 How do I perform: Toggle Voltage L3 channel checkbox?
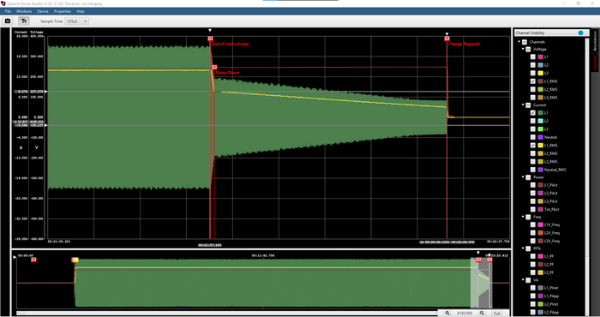[532, 73]
